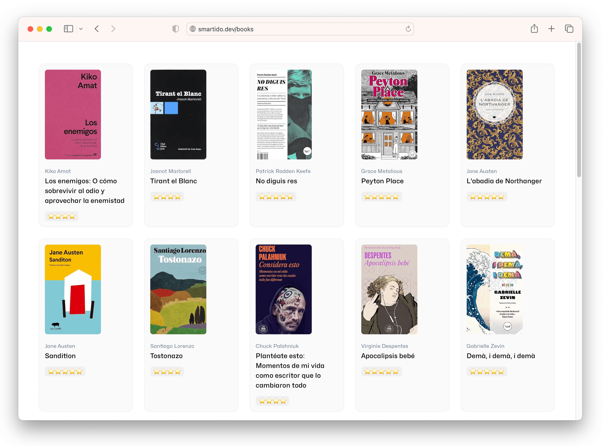
Task: Go forward with the forward arrow
Action: 113,29
